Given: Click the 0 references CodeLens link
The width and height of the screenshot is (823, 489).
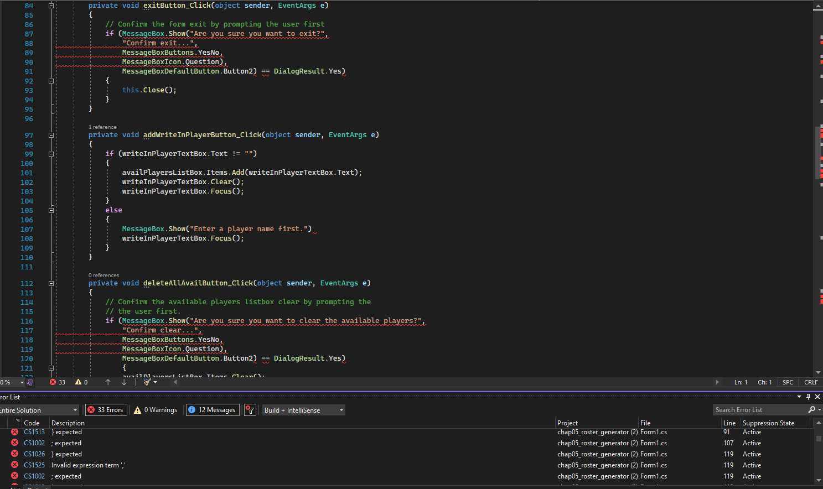Looking at the screenshot, I should (x=103, y=275).
